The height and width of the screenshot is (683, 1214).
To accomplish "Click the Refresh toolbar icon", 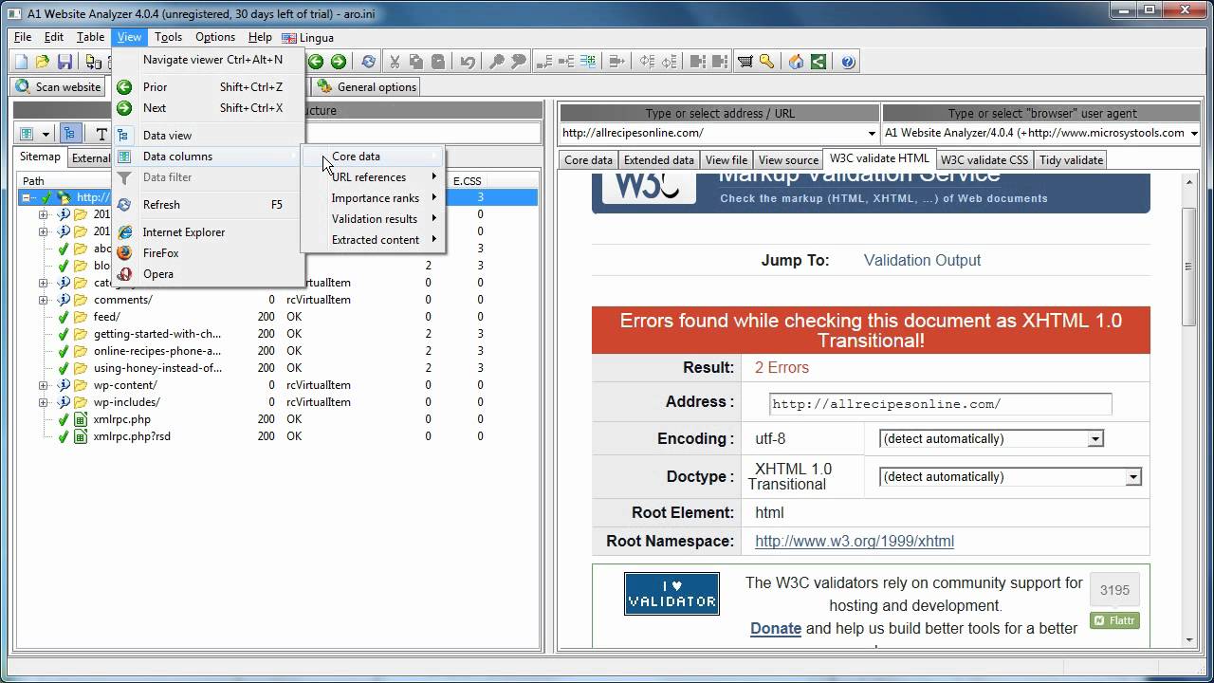I will [367, 61].
